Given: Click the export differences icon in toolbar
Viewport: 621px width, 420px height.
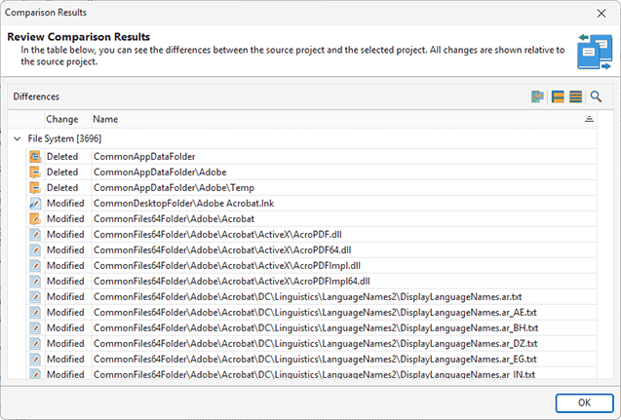Looking at the screenshot, I should [537, 96].
